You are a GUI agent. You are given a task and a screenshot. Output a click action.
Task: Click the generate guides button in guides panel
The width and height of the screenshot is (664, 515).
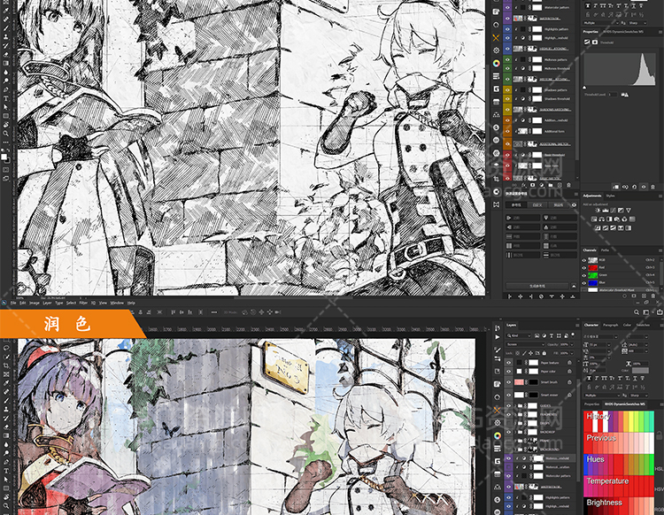[537, 286]
